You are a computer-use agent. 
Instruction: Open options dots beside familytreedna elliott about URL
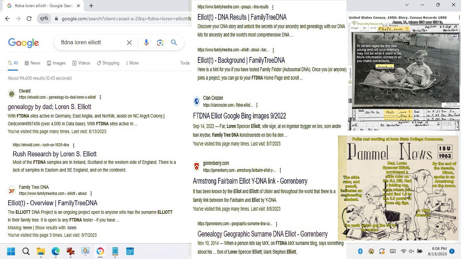tap(91, 194)
